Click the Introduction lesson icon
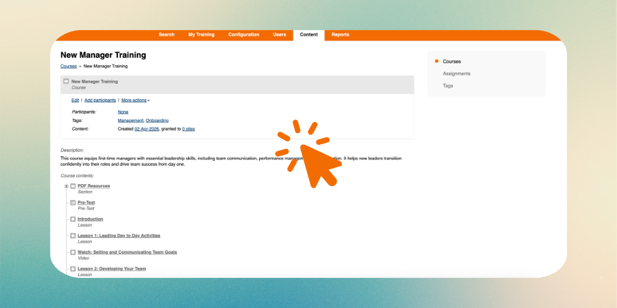 (73, 219)
